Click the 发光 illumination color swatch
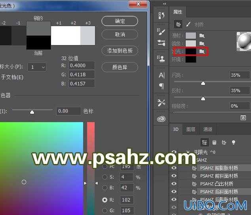The width and height of the screenshot is (251, 215). point(191,51)
